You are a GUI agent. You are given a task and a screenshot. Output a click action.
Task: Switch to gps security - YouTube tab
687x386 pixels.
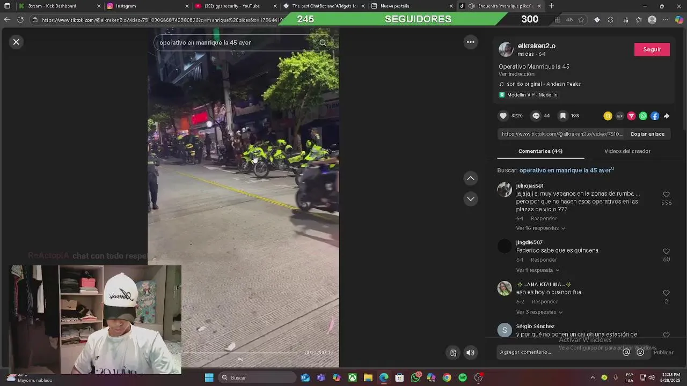[236, 6]
